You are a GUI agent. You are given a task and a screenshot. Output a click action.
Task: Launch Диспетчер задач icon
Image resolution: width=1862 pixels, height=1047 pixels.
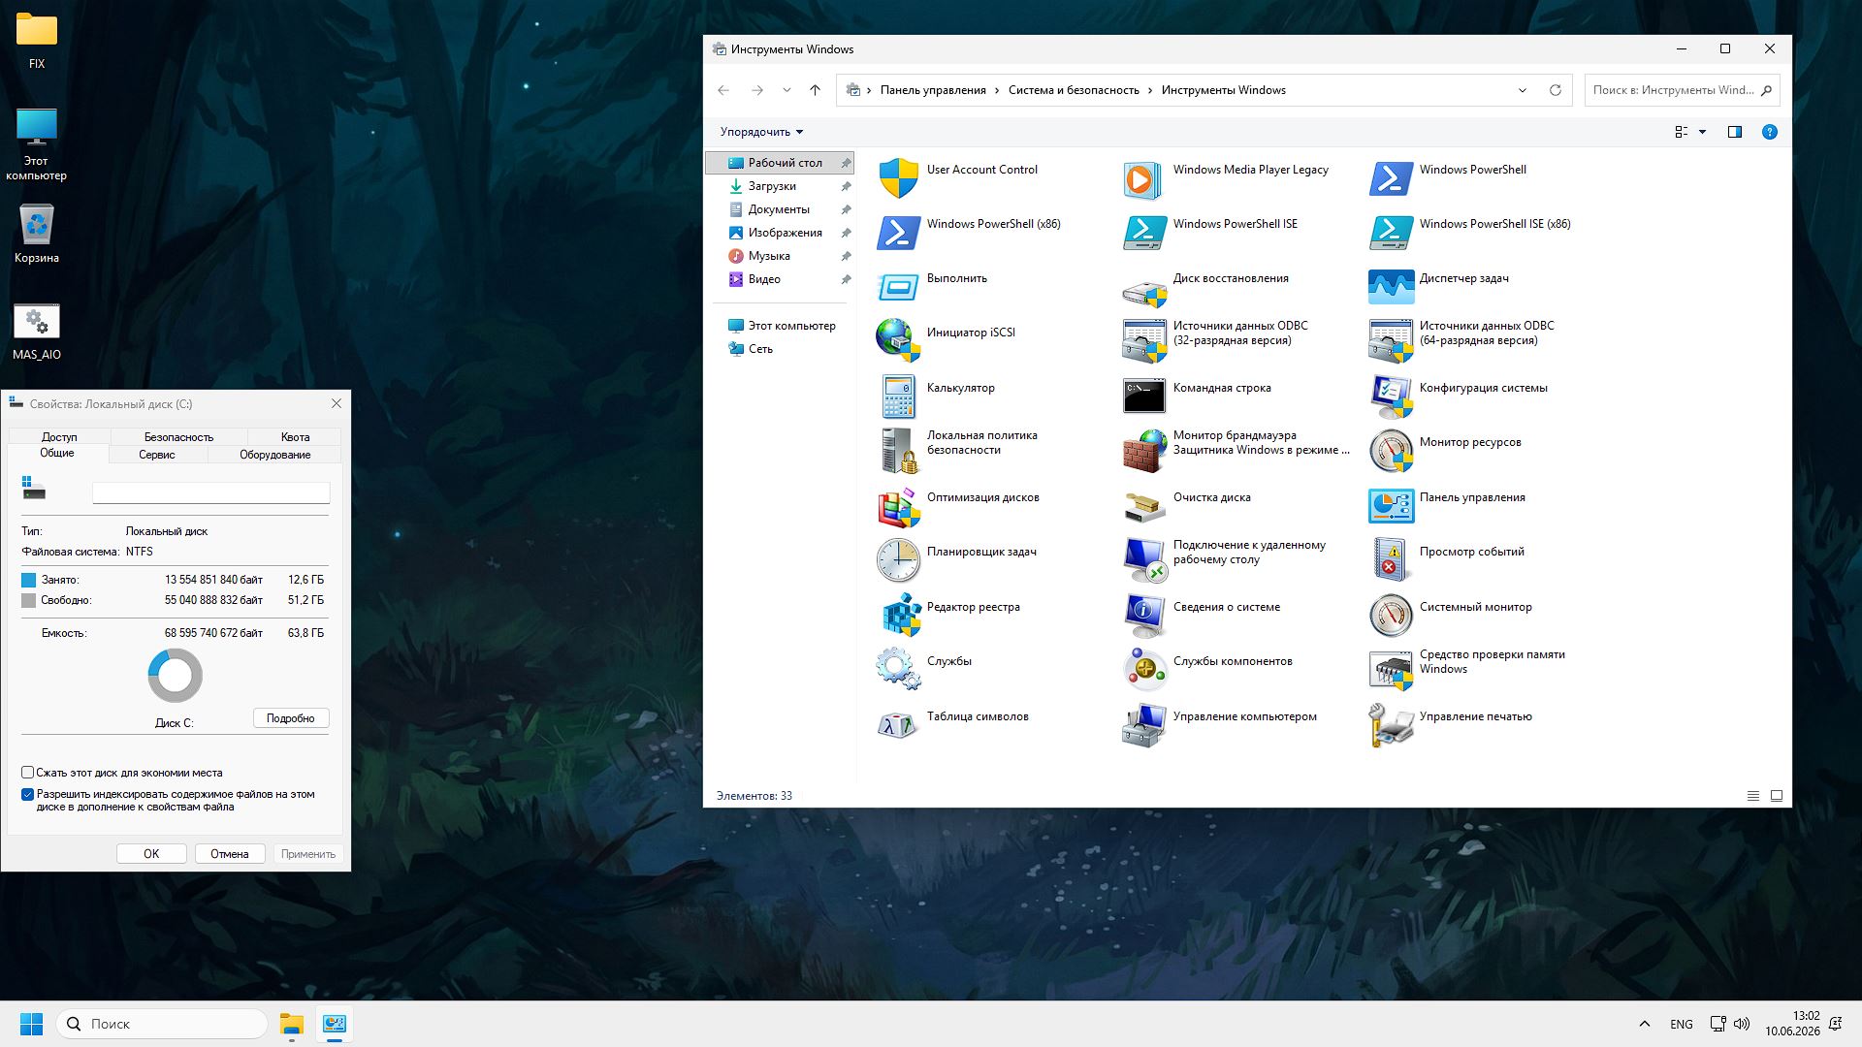pyautogui.click(x=1391, y=287)
